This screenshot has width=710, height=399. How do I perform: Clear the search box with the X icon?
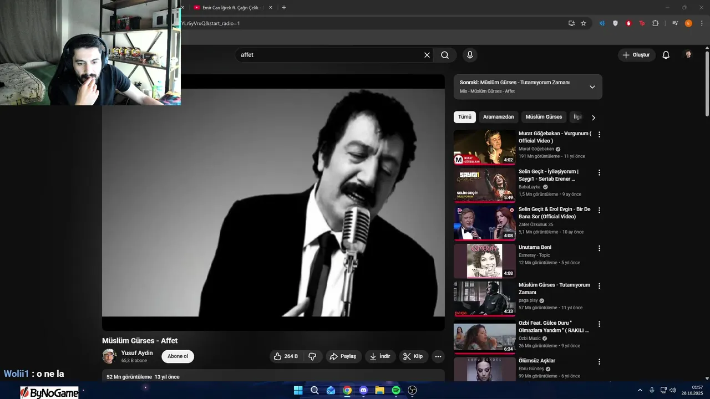[x=427, y=55]
